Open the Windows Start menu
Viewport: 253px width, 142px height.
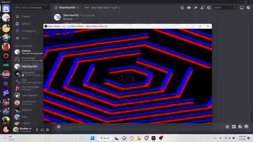pyautogui.click(x=93, y=138)
